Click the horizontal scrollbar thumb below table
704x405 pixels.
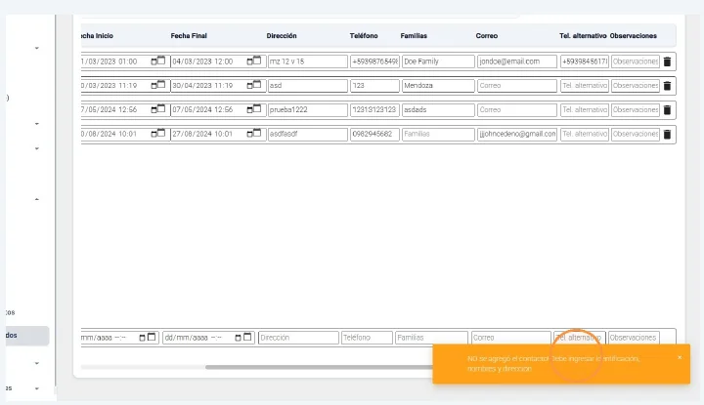point(319,367)
